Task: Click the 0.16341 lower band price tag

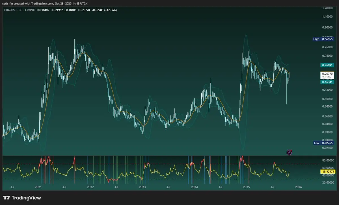Action: [327, 82]
